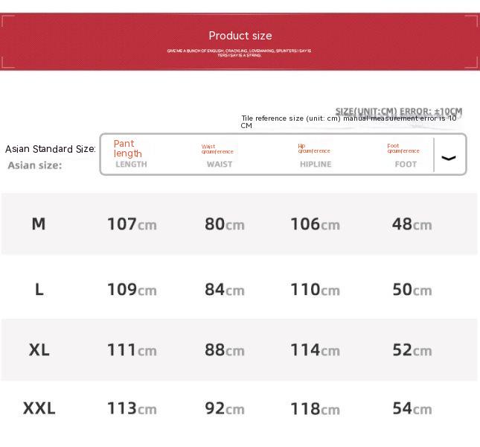Viewport: 480px width, 447px height.
Task: Choose the L size row label
Action: 39,289
